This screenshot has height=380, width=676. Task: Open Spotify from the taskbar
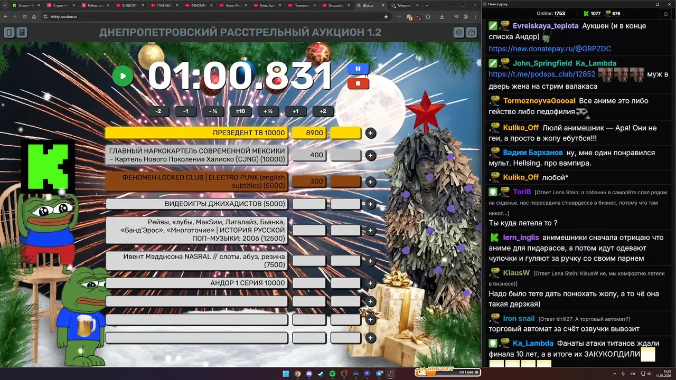tap(332, 374)
